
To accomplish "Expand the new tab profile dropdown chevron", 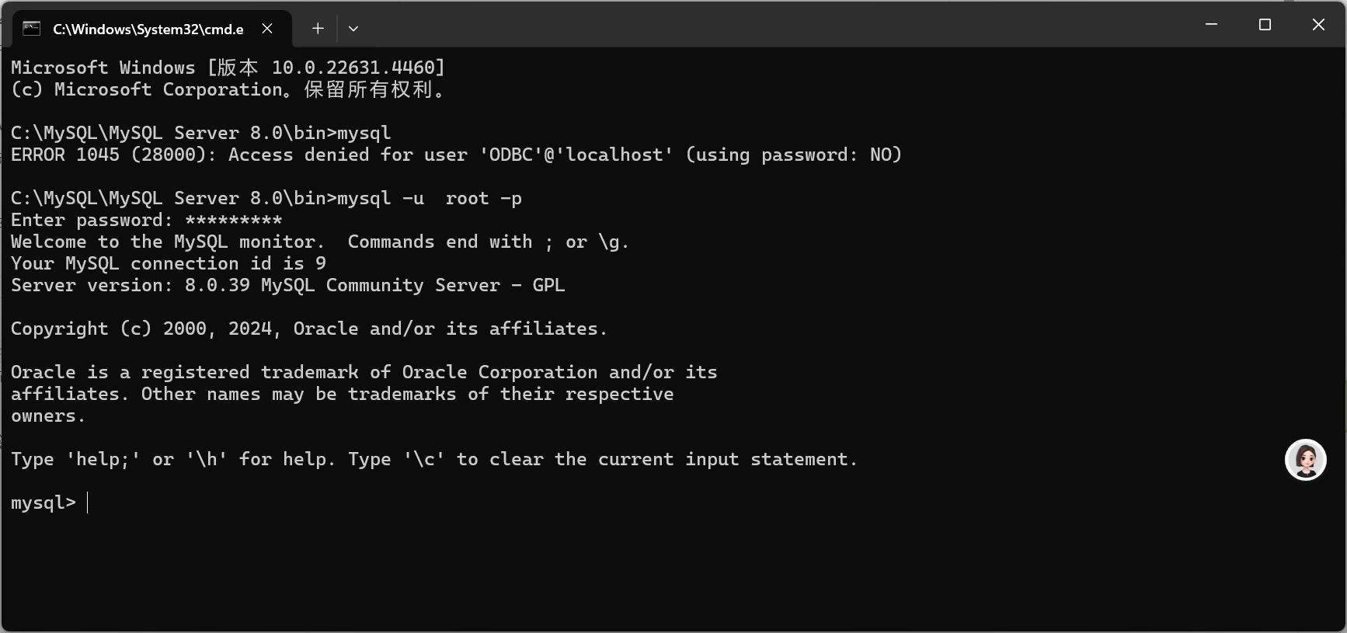I will tap(353, 29).
